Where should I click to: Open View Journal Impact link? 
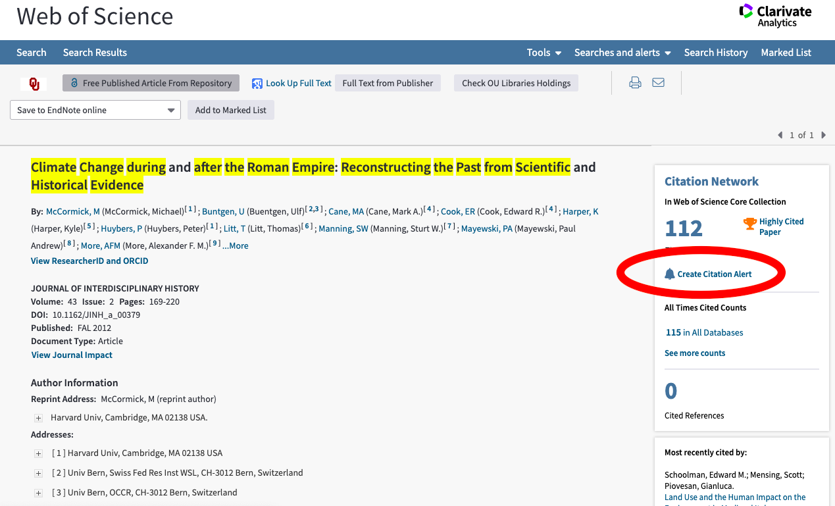(72, 355)
